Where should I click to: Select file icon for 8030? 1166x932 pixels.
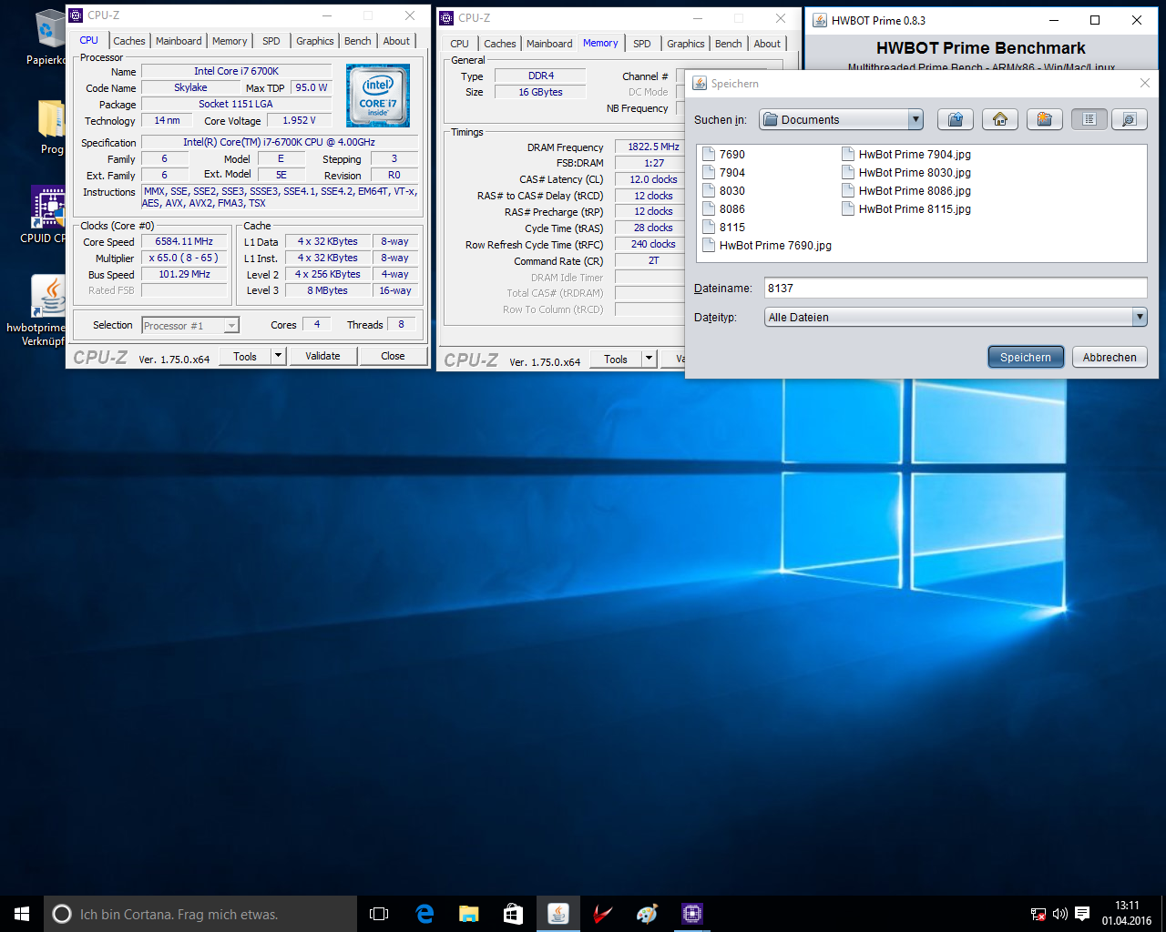pyautogui.click(x=708, y=190)
